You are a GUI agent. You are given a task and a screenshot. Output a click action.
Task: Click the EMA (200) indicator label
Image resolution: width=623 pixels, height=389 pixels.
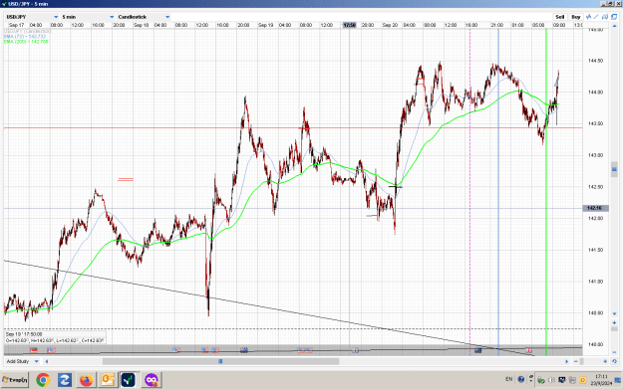tap(26, 41)
